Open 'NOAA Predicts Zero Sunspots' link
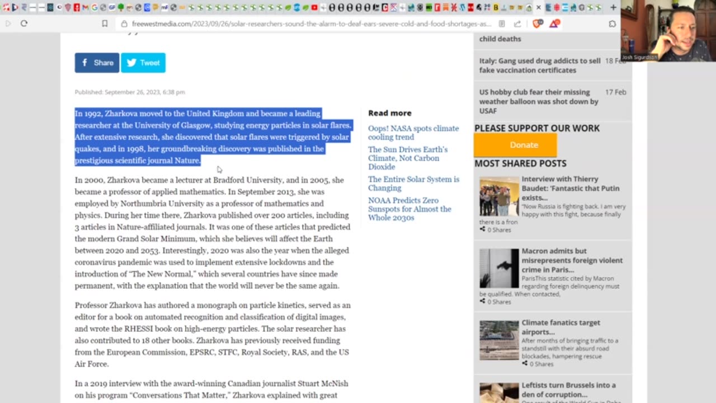Image resolution: width=716 pixels, height=403 pixels. pos(409,209)
